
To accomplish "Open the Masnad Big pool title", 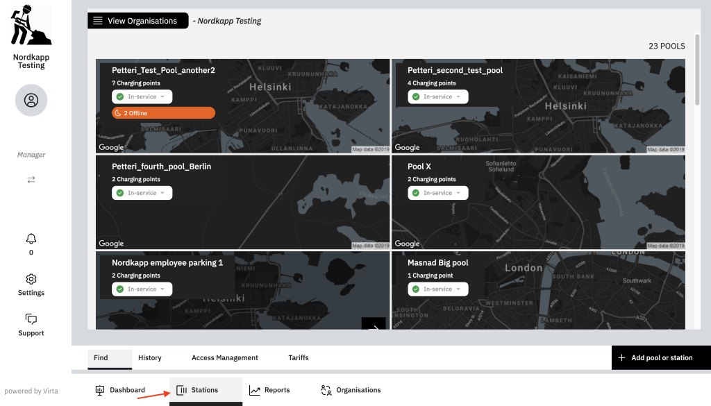I will pyautogui.click(x=437, y=263).
